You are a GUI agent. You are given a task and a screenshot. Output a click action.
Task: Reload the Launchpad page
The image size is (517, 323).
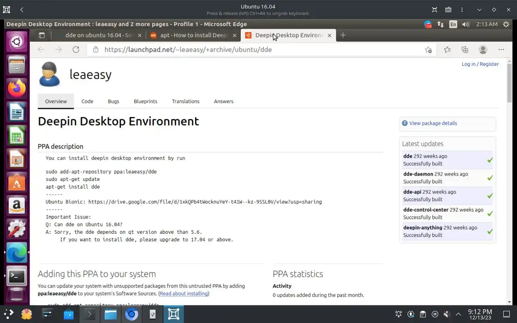click(x=76, y=50)
